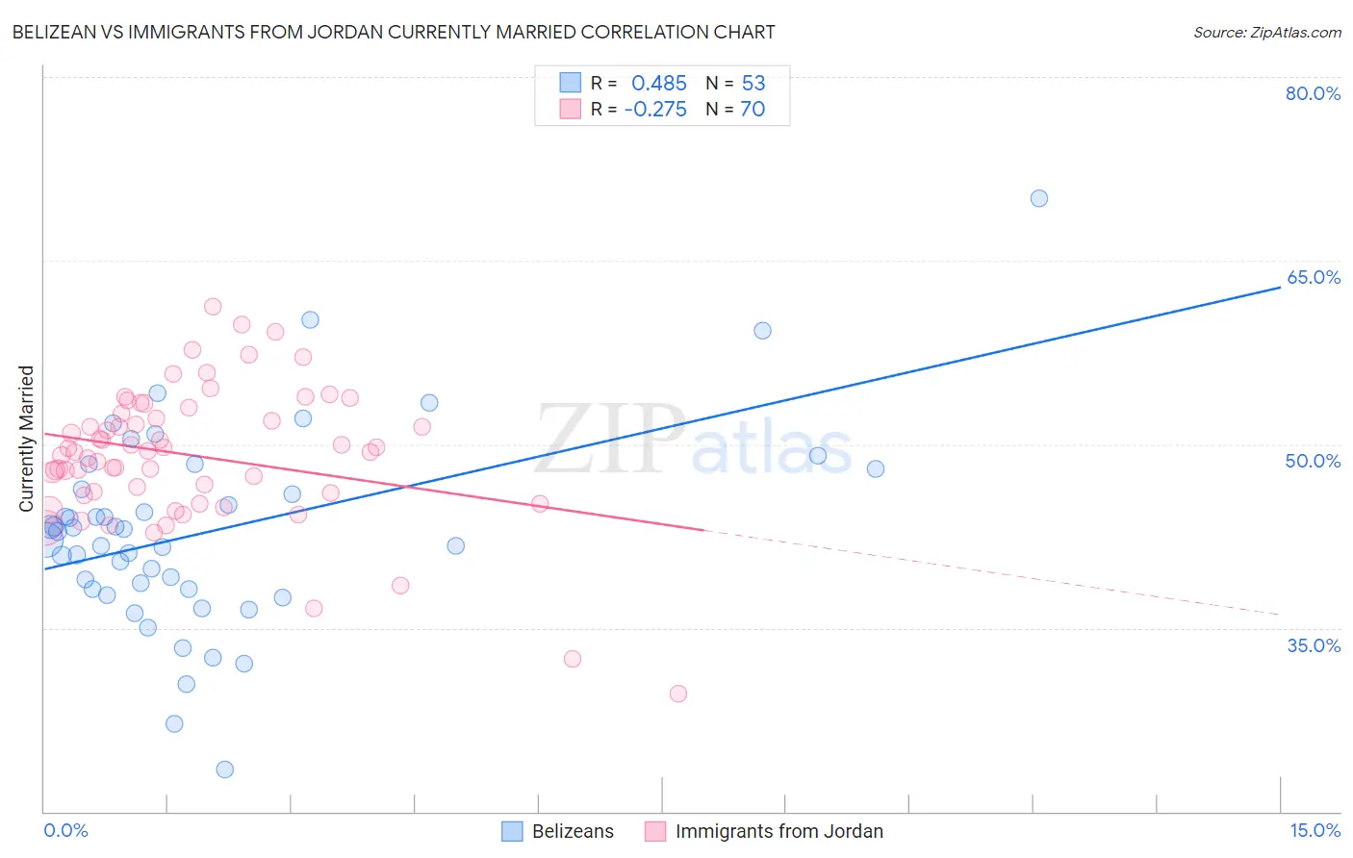Click the Currently Married axis title
The image size is (1353, 858).
(x=26, y=439)
